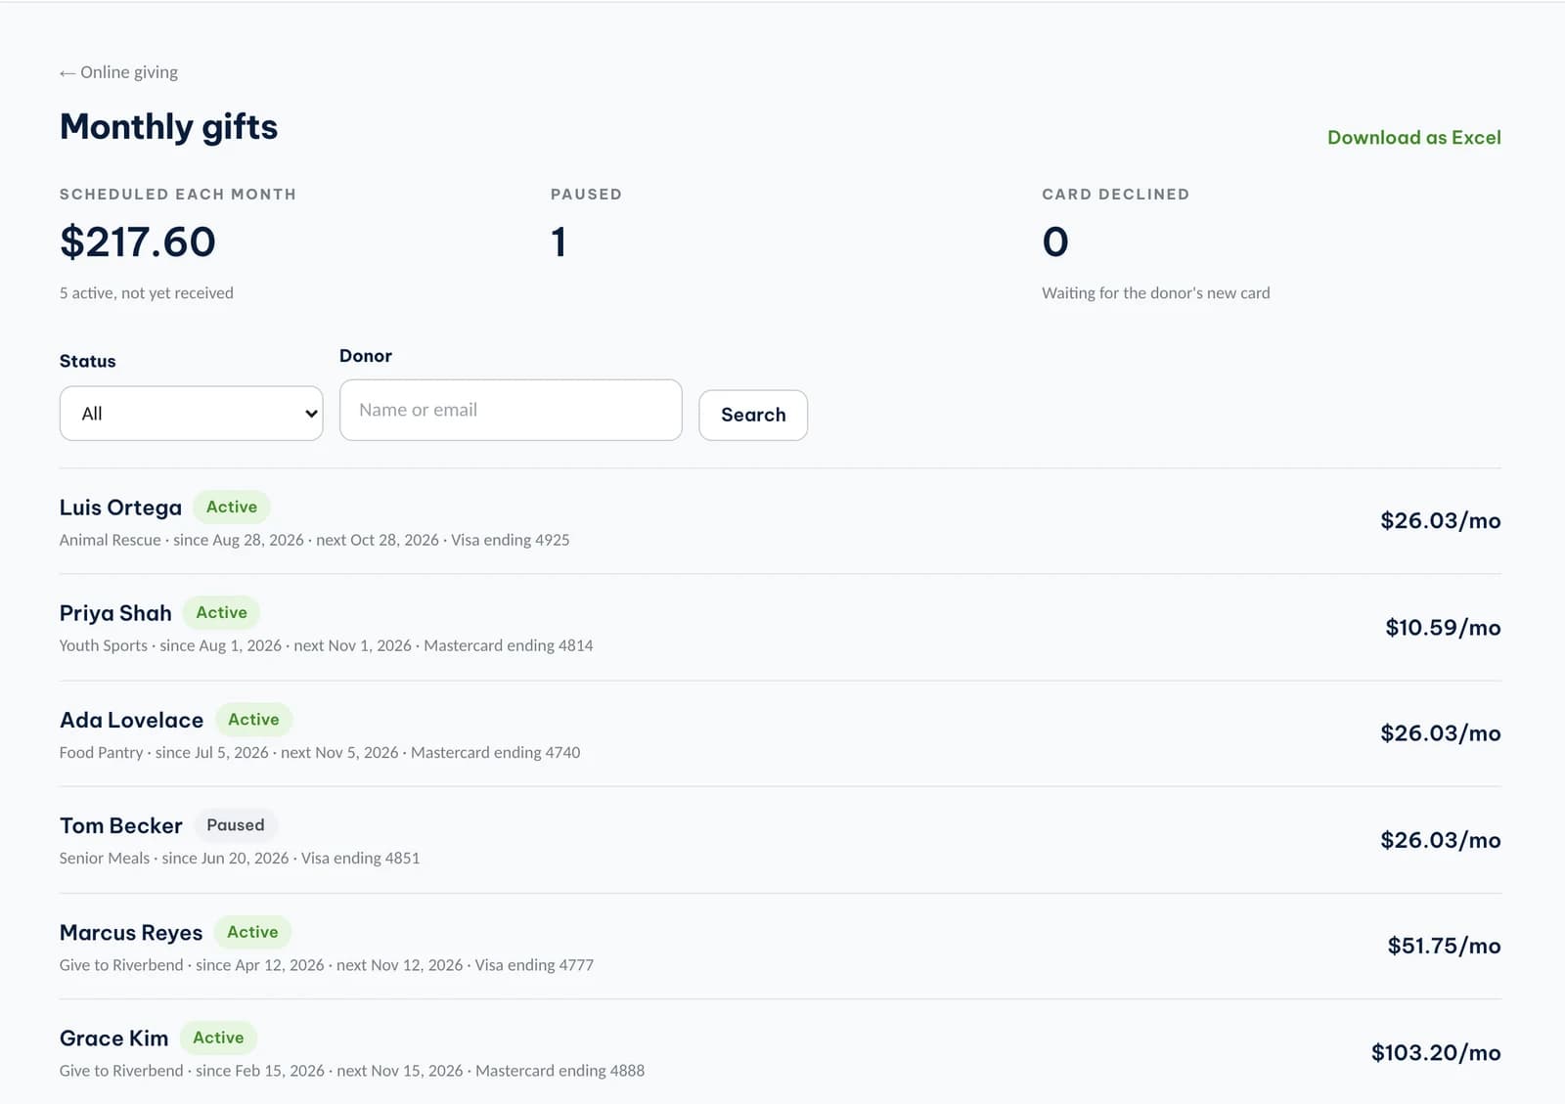Click the $217.60 scheduled total
This screenshot has width=1565, height=1104.
138,242
